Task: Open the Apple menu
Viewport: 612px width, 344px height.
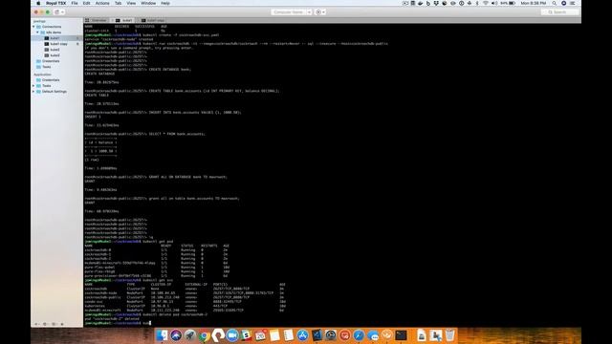Action: point(38,3)
